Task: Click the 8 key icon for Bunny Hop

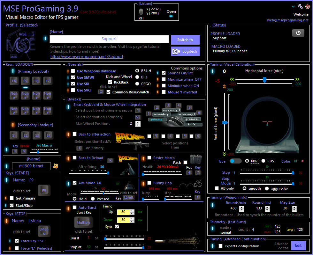Action: [x=197, y=197]
